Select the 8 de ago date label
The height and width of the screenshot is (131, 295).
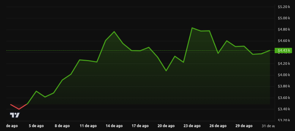(x=62, y=126)
